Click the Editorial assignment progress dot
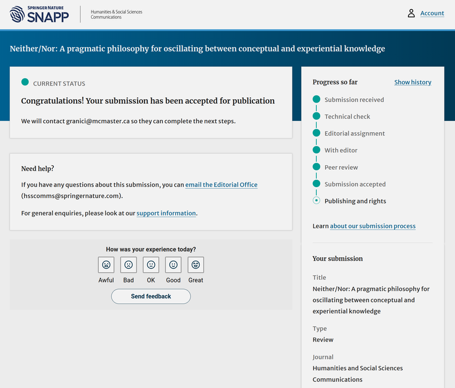 [x=316, y=133]
